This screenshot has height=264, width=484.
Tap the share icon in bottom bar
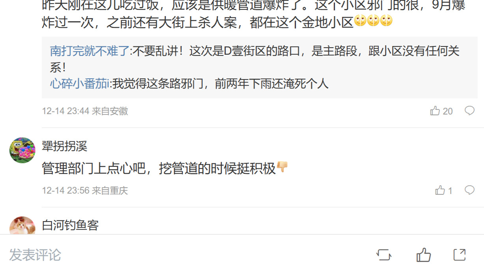460,255
